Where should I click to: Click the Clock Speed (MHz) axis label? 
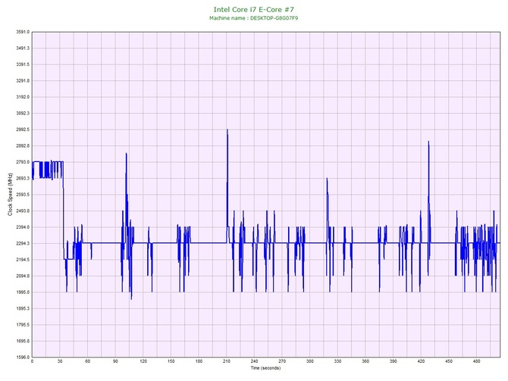tap(10, 194)
